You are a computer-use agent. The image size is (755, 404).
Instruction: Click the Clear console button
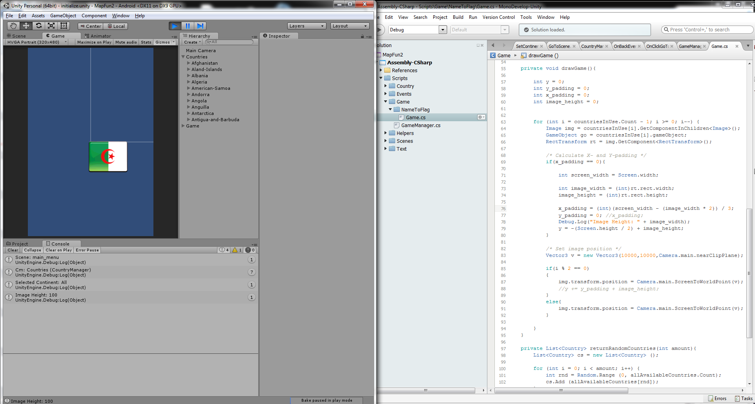click(x=13, y=250)
